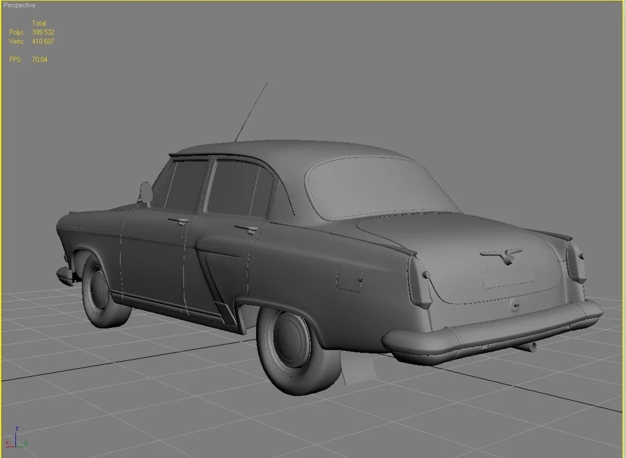Click the front door handle

click(179, 221)
